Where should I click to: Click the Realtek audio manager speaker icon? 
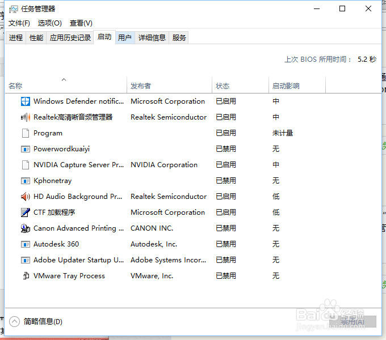click(x=26, y=117)
